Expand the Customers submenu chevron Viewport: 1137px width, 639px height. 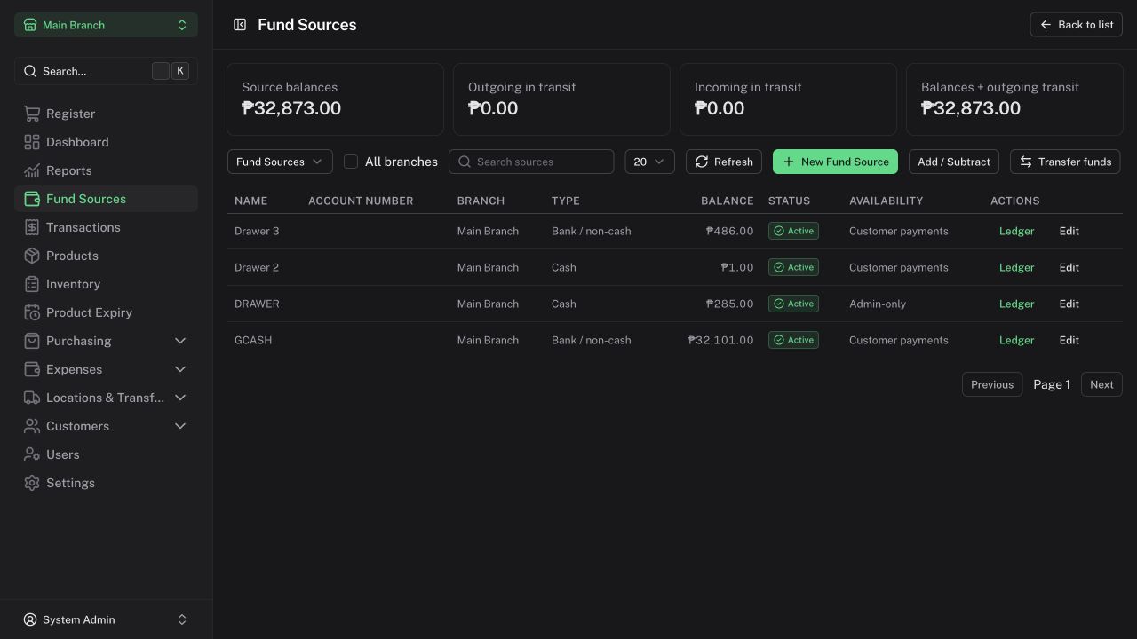(180, 426)
